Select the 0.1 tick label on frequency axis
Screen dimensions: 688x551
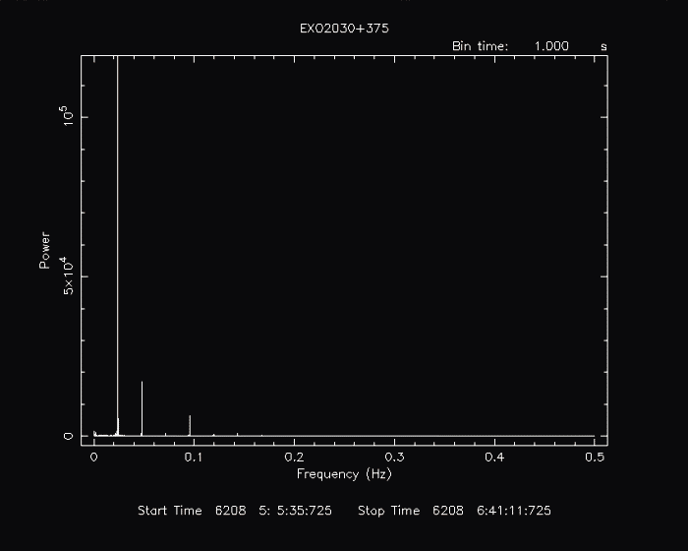pyautogui.click(x=194, y=458)
